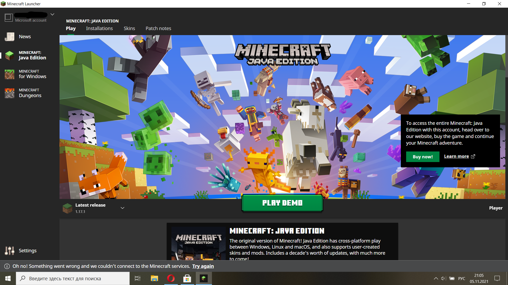The height and width of the screenshot is (285, 508).
Task: Click the Latest release grass block icon
Action: tap(67, 208)
